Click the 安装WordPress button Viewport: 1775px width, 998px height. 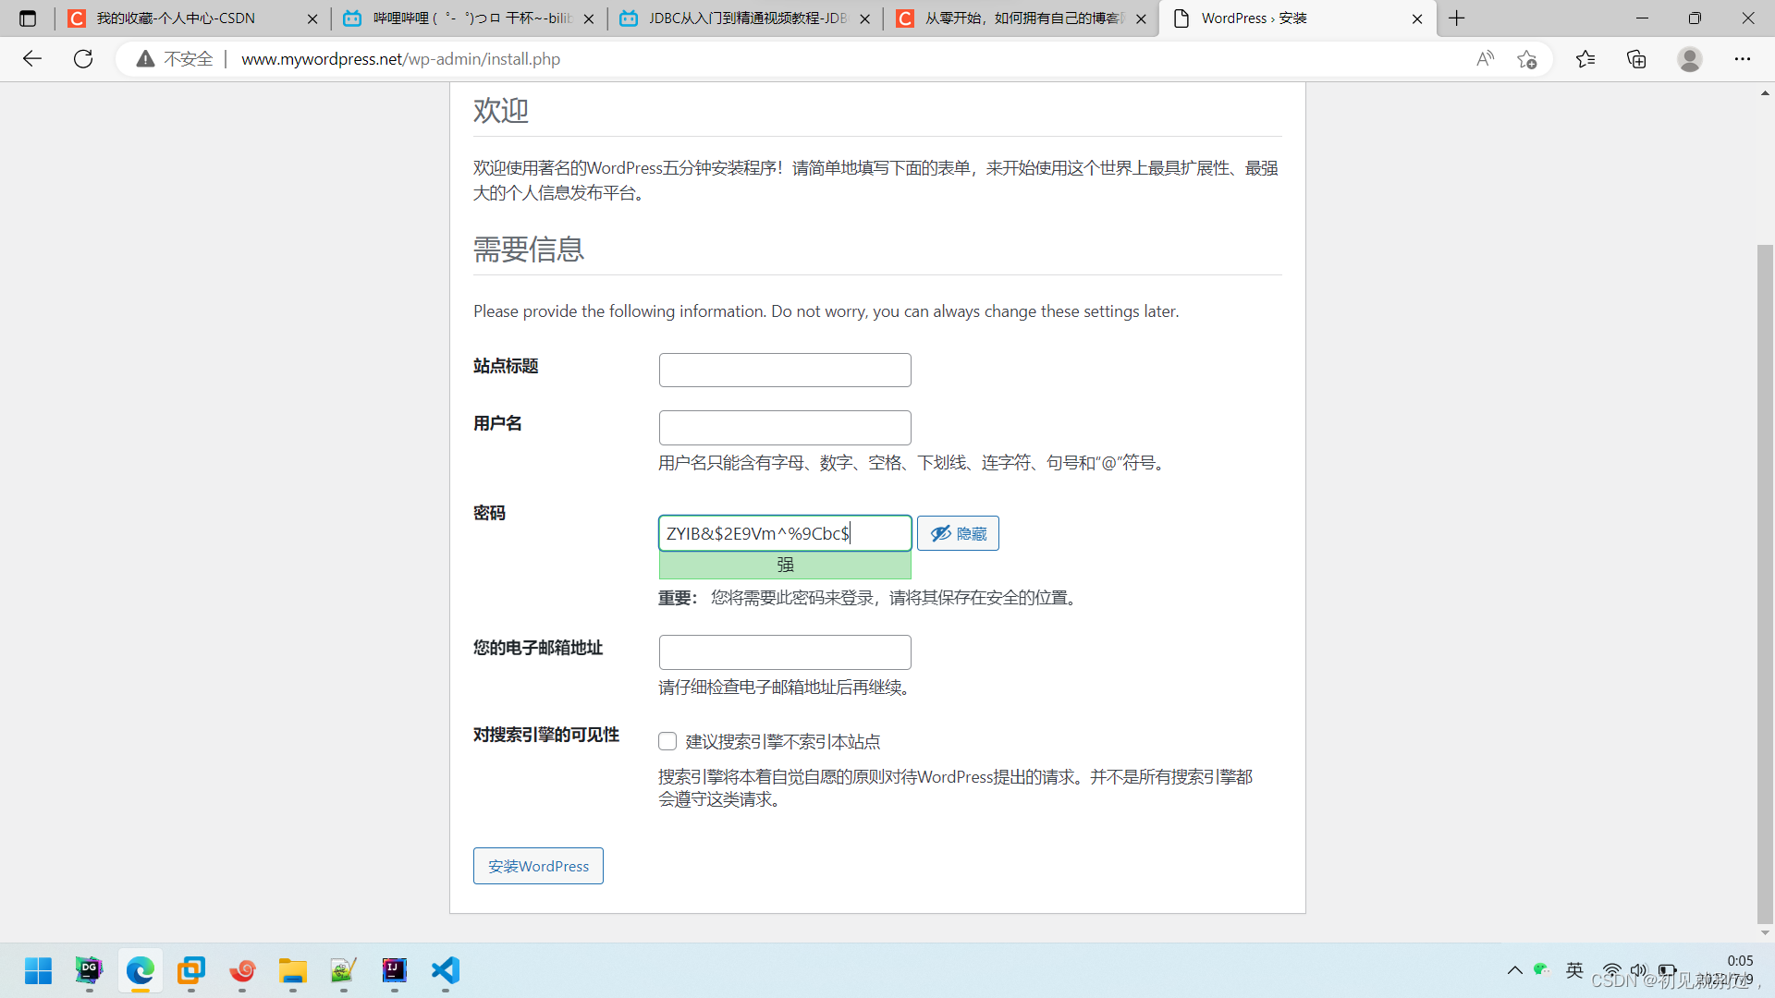(x=538, y=866)
